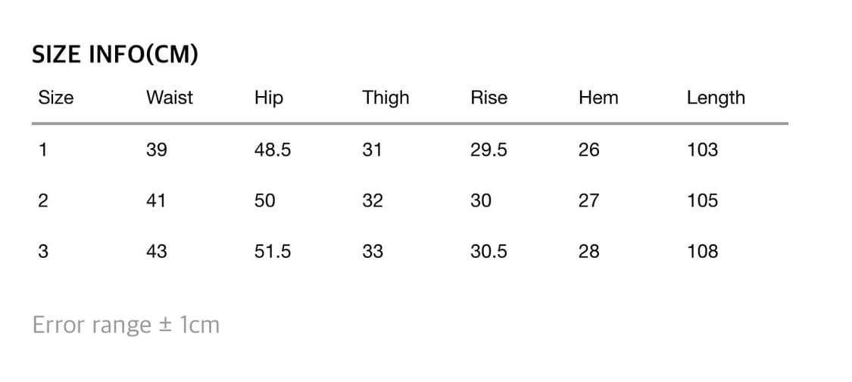Click the SIZE INFO(CM) heading
Screen dimensions: 852x382
point(115,54)
